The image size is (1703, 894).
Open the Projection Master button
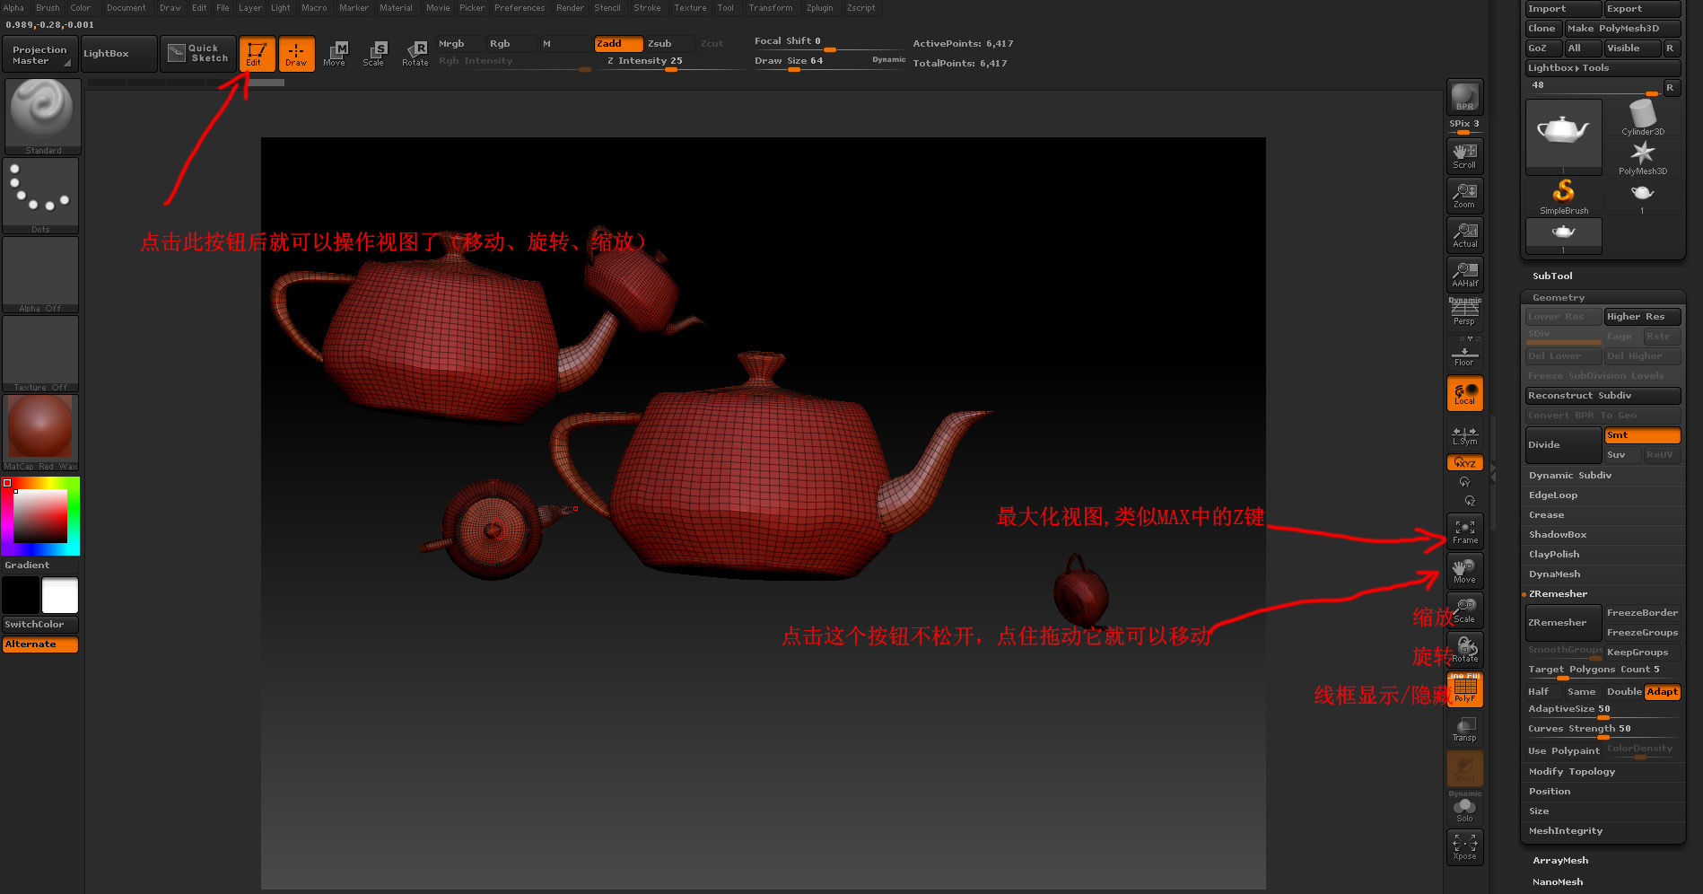click(x=40, y=55)
